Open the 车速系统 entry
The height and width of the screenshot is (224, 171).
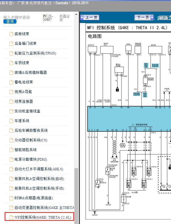click(22, 121)
